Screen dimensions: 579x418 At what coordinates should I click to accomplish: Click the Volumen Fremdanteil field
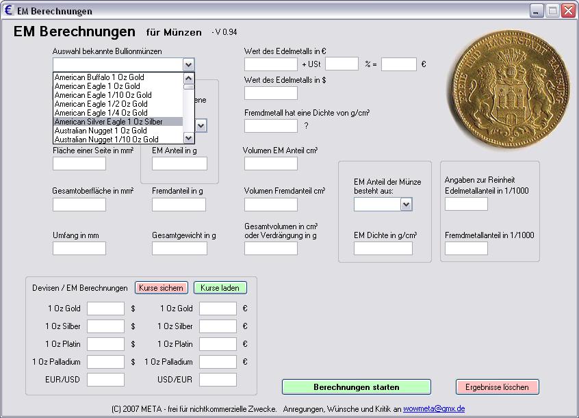coord(270,205)
